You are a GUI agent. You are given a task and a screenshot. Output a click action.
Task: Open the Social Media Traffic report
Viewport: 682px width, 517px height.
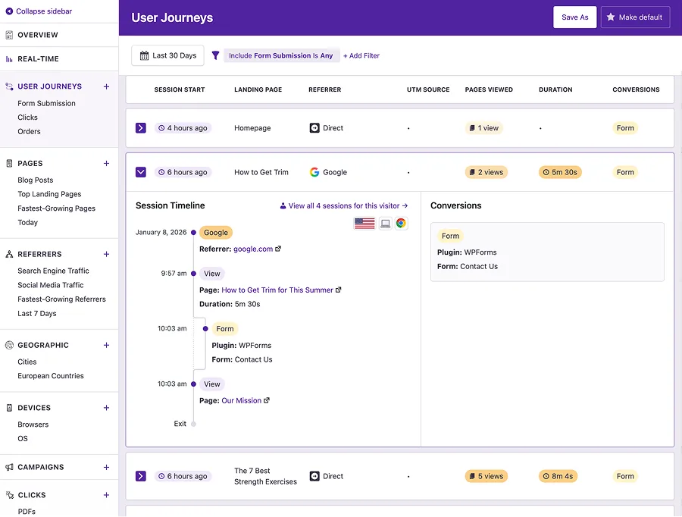pos(51,285)
